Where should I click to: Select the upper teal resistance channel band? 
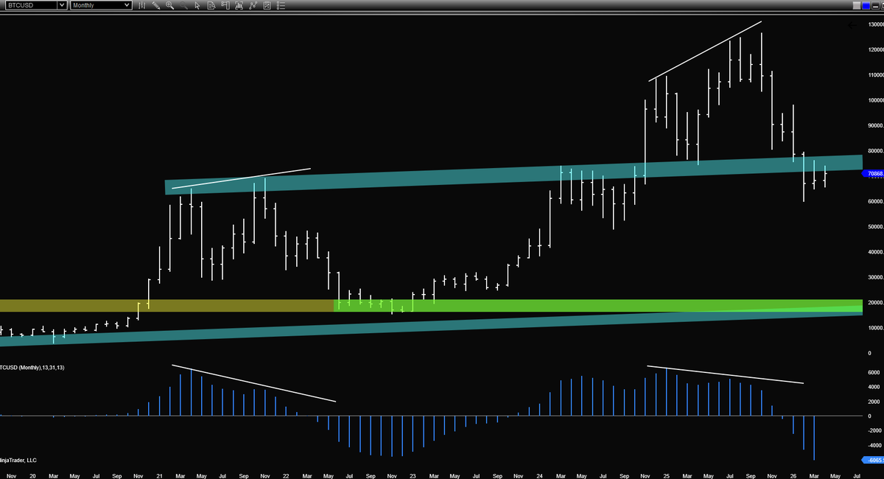[x=513, y=174]
